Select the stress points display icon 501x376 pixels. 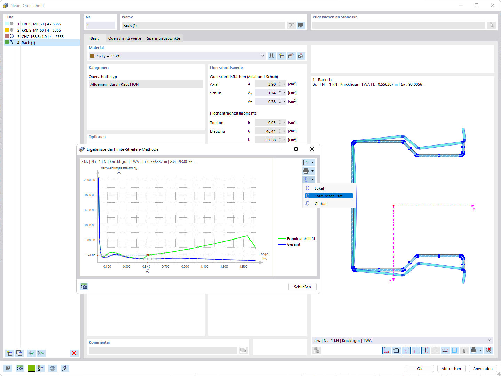pos(425,350)
